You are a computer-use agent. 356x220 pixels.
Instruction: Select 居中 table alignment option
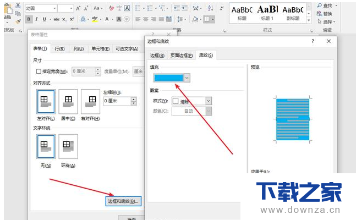pos(68,102)
